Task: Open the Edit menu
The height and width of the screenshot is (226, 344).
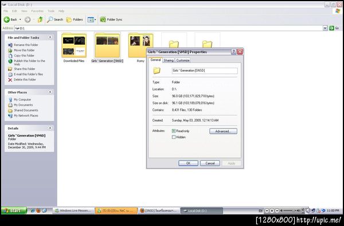Action: tap(14, 11)
